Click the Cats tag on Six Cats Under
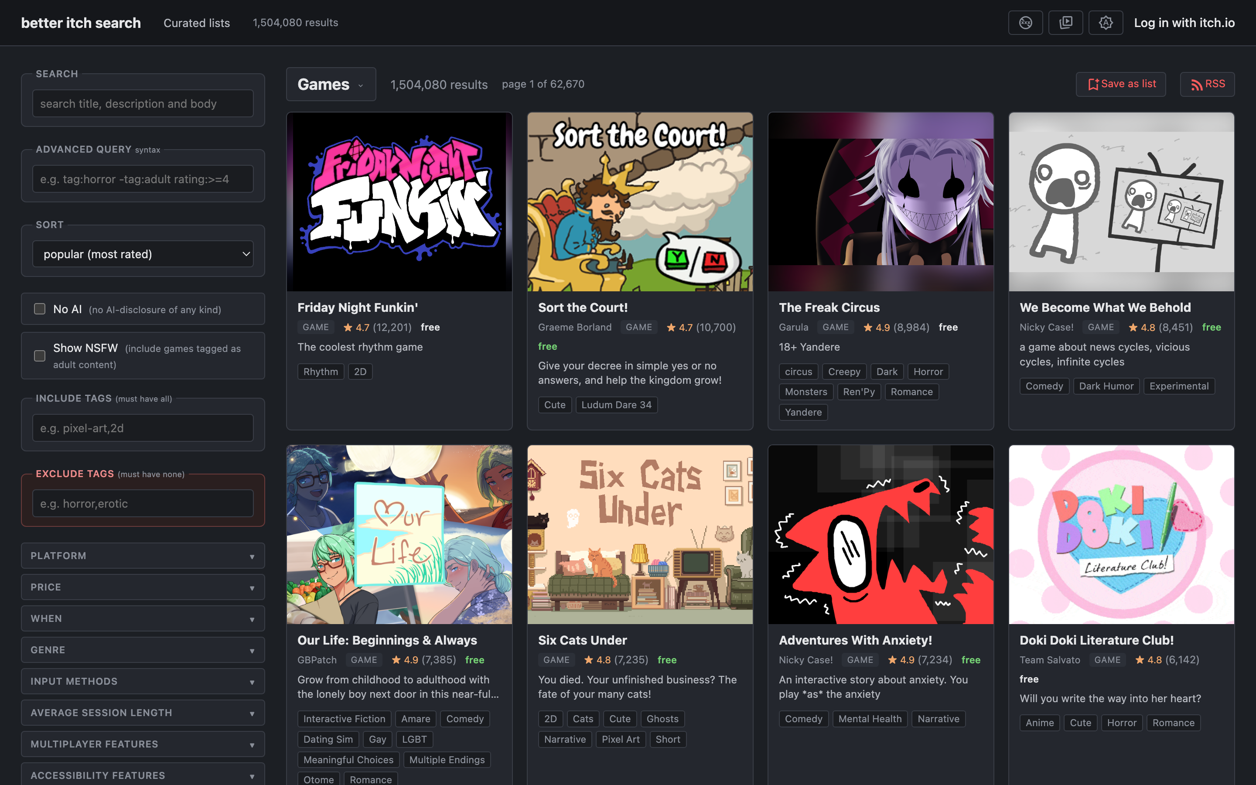 pyautogui.click(x=583, y=719)
